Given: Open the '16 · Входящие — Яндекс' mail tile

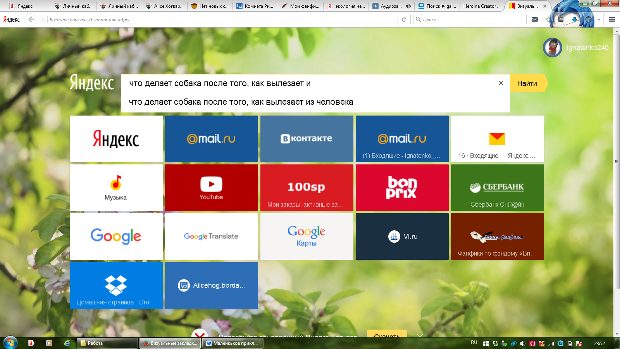Looking at the screenshot, I should (x=498, y=139).
